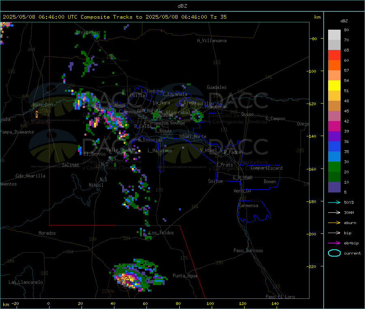Click the 'G_ALVEAR' map label
This screenshot has height=309, width=365.
coord(243,178)
